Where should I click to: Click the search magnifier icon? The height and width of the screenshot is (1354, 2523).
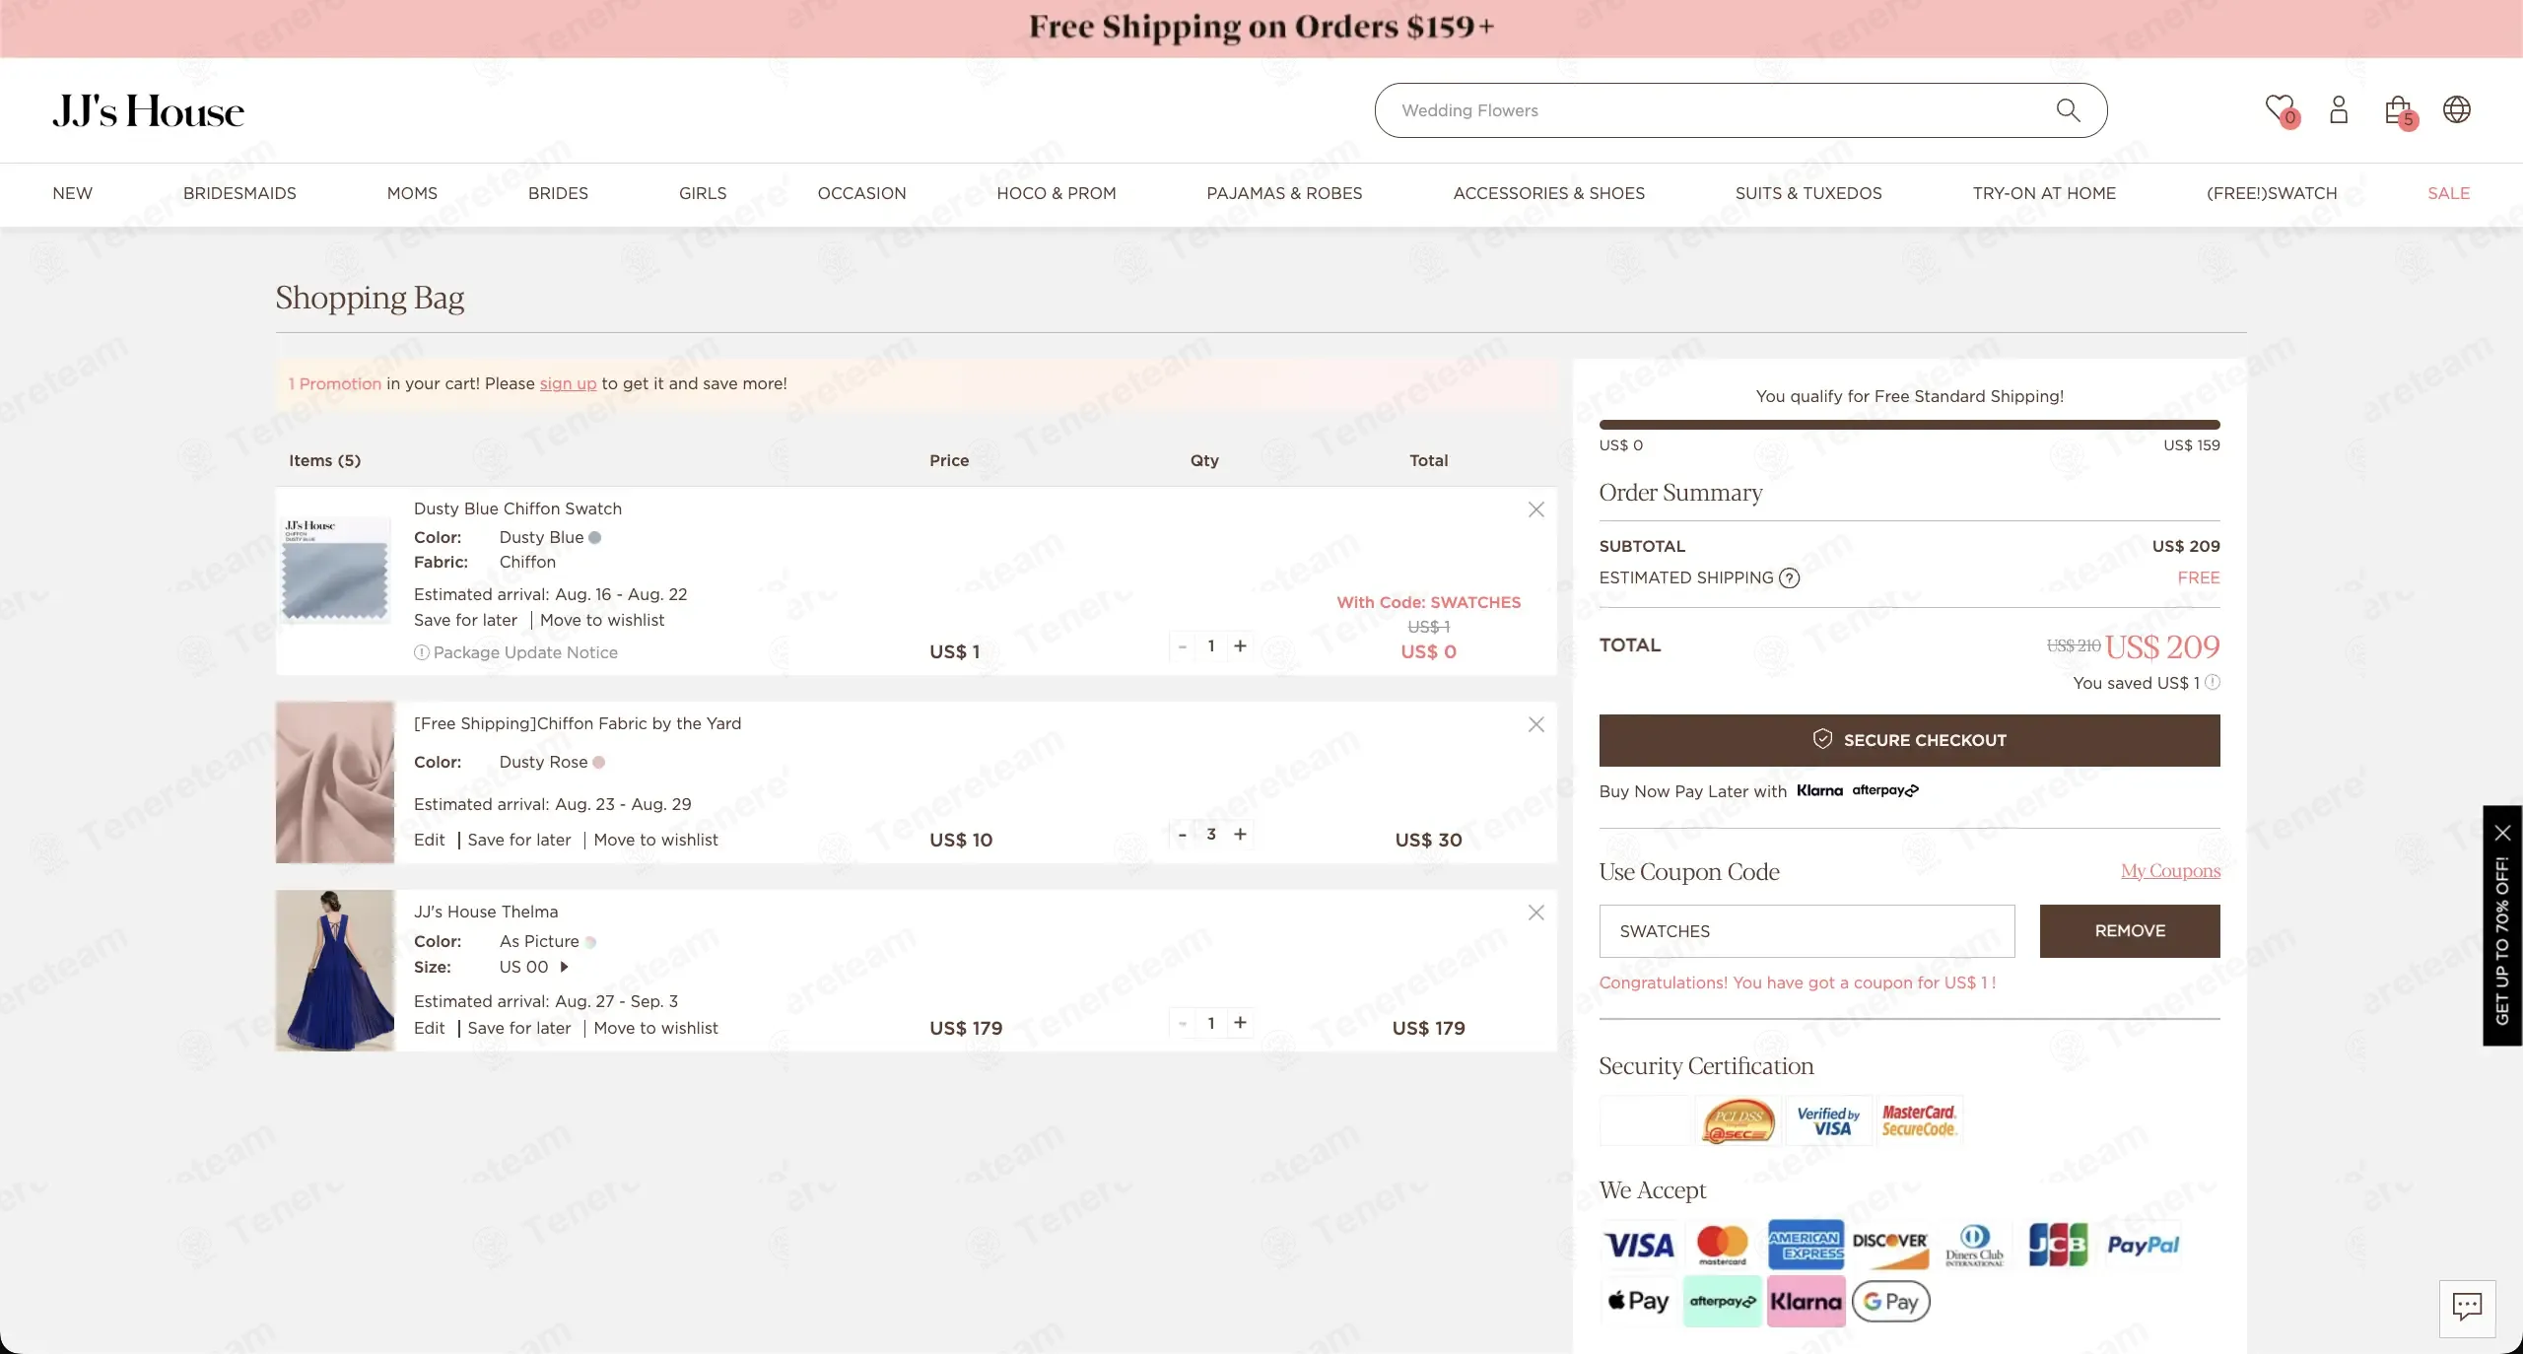(x=2068, y=110)
